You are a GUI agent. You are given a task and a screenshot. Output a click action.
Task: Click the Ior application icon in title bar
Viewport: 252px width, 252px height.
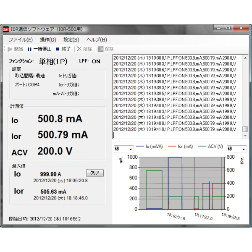[x=6, y=29]
